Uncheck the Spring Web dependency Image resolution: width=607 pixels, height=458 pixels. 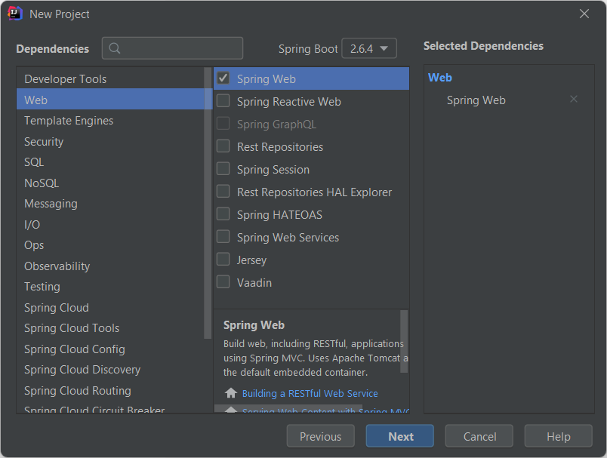click(224, 78)
